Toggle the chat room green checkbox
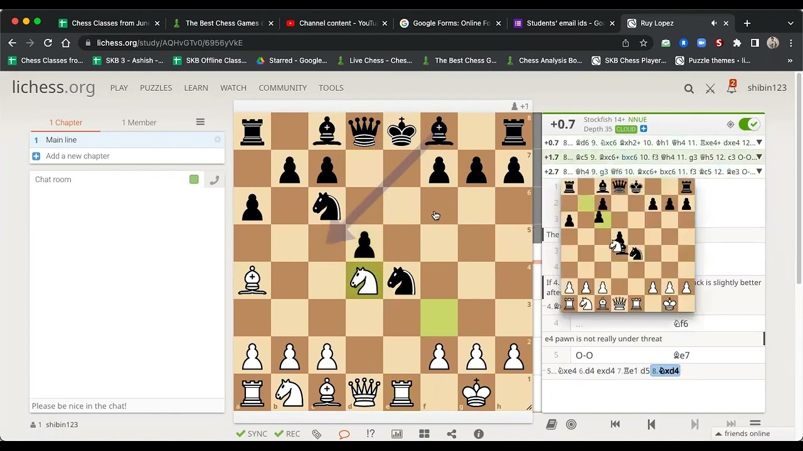This screenshot has height=451, width=803. (x=194, y=180)
